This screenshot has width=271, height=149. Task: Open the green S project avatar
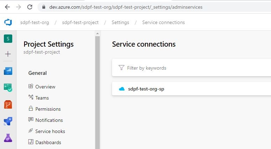[x=8, y=39]
